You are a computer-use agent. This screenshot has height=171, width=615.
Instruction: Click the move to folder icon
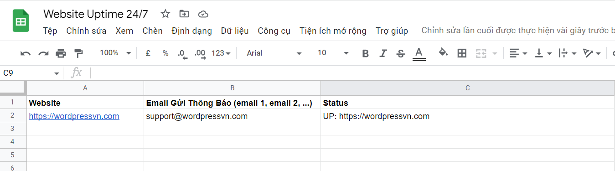(x=184, y=14)
